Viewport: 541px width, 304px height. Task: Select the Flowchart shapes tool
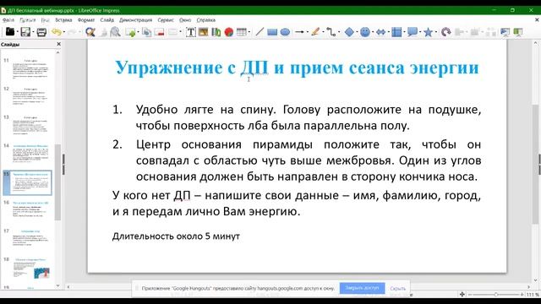(x=396, y=32)
